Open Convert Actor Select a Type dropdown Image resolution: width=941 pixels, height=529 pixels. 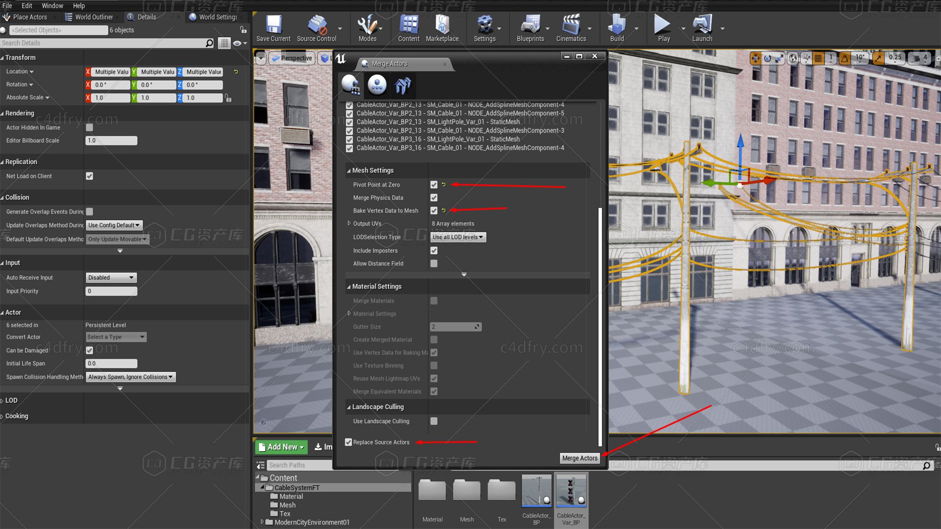tap(116, 337)
